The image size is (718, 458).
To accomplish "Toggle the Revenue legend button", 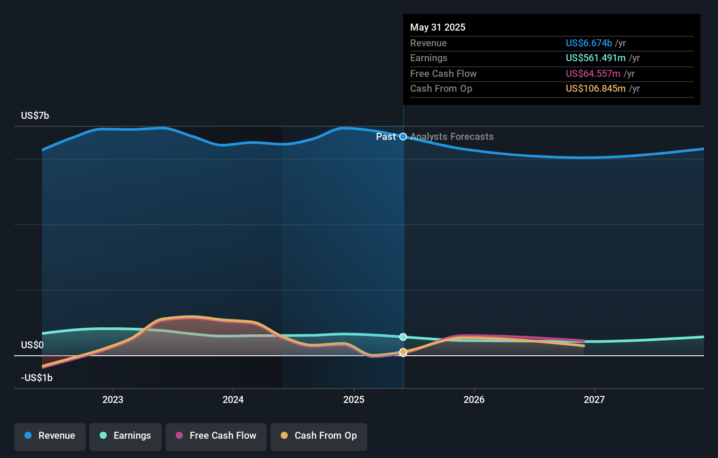I will click(50, 437).
